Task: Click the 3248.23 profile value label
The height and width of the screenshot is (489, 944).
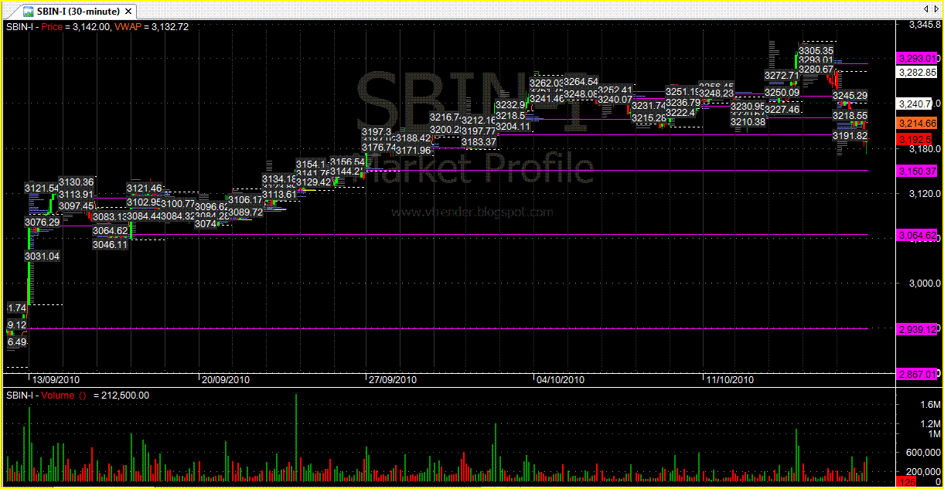Action: coord(717,93)
